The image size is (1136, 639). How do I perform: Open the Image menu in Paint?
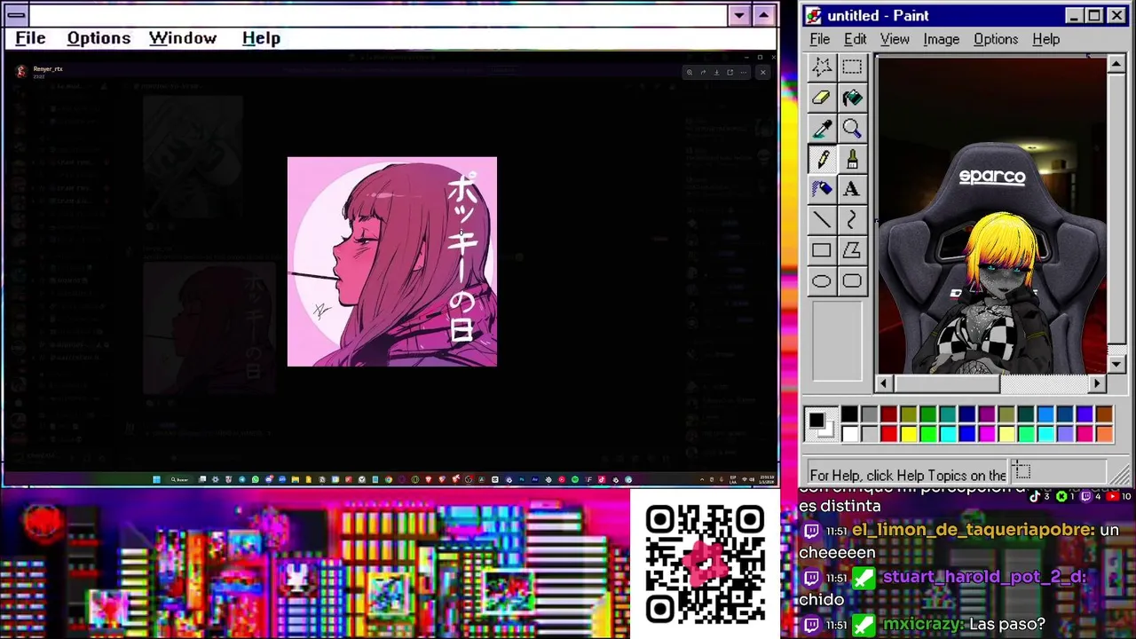[941, 39]
